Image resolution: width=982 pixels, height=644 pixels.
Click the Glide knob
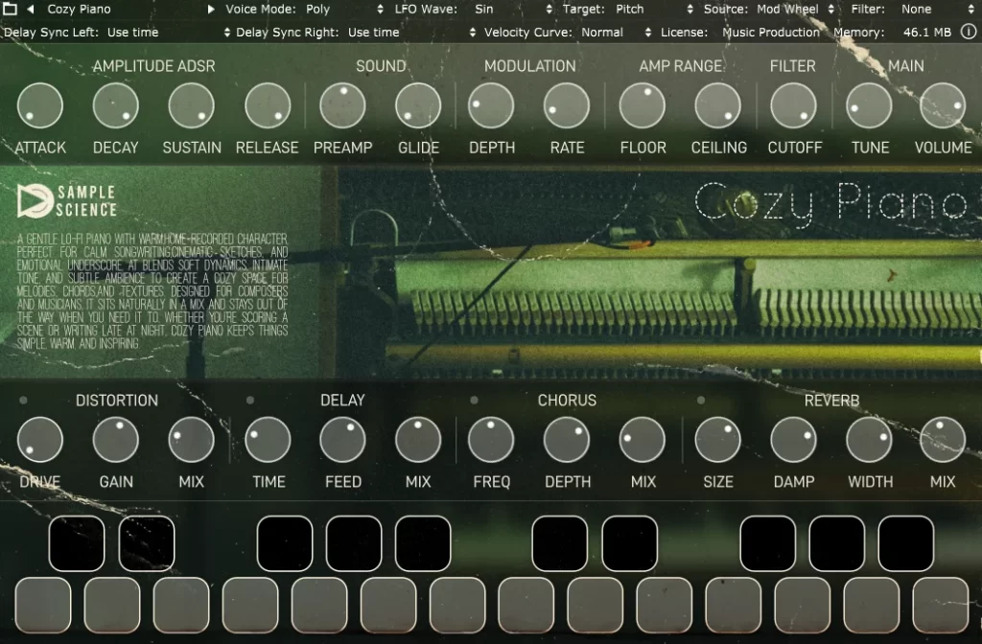tap(418, 105)
